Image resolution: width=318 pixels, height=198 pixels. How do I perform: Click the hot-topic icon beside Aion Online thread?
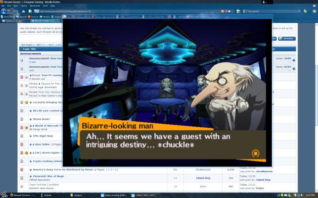point(22,145)
